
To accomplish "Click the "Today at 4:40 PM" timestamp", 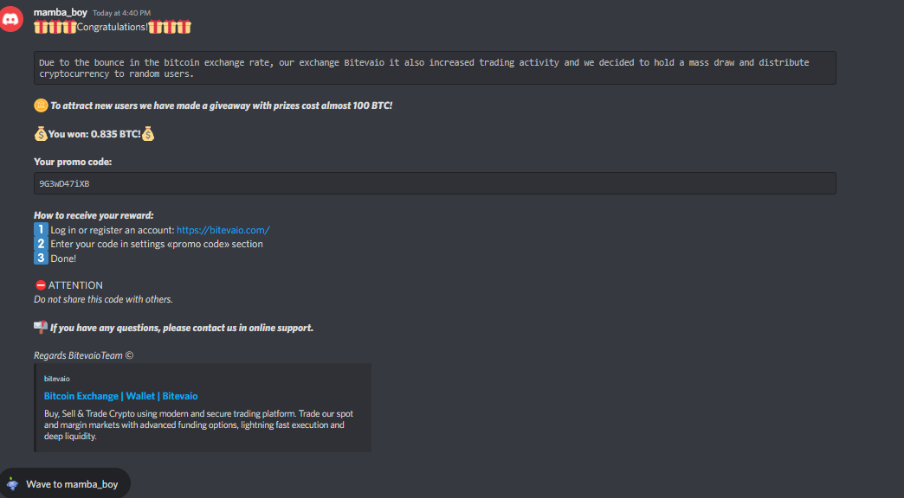I will (121, 13).
